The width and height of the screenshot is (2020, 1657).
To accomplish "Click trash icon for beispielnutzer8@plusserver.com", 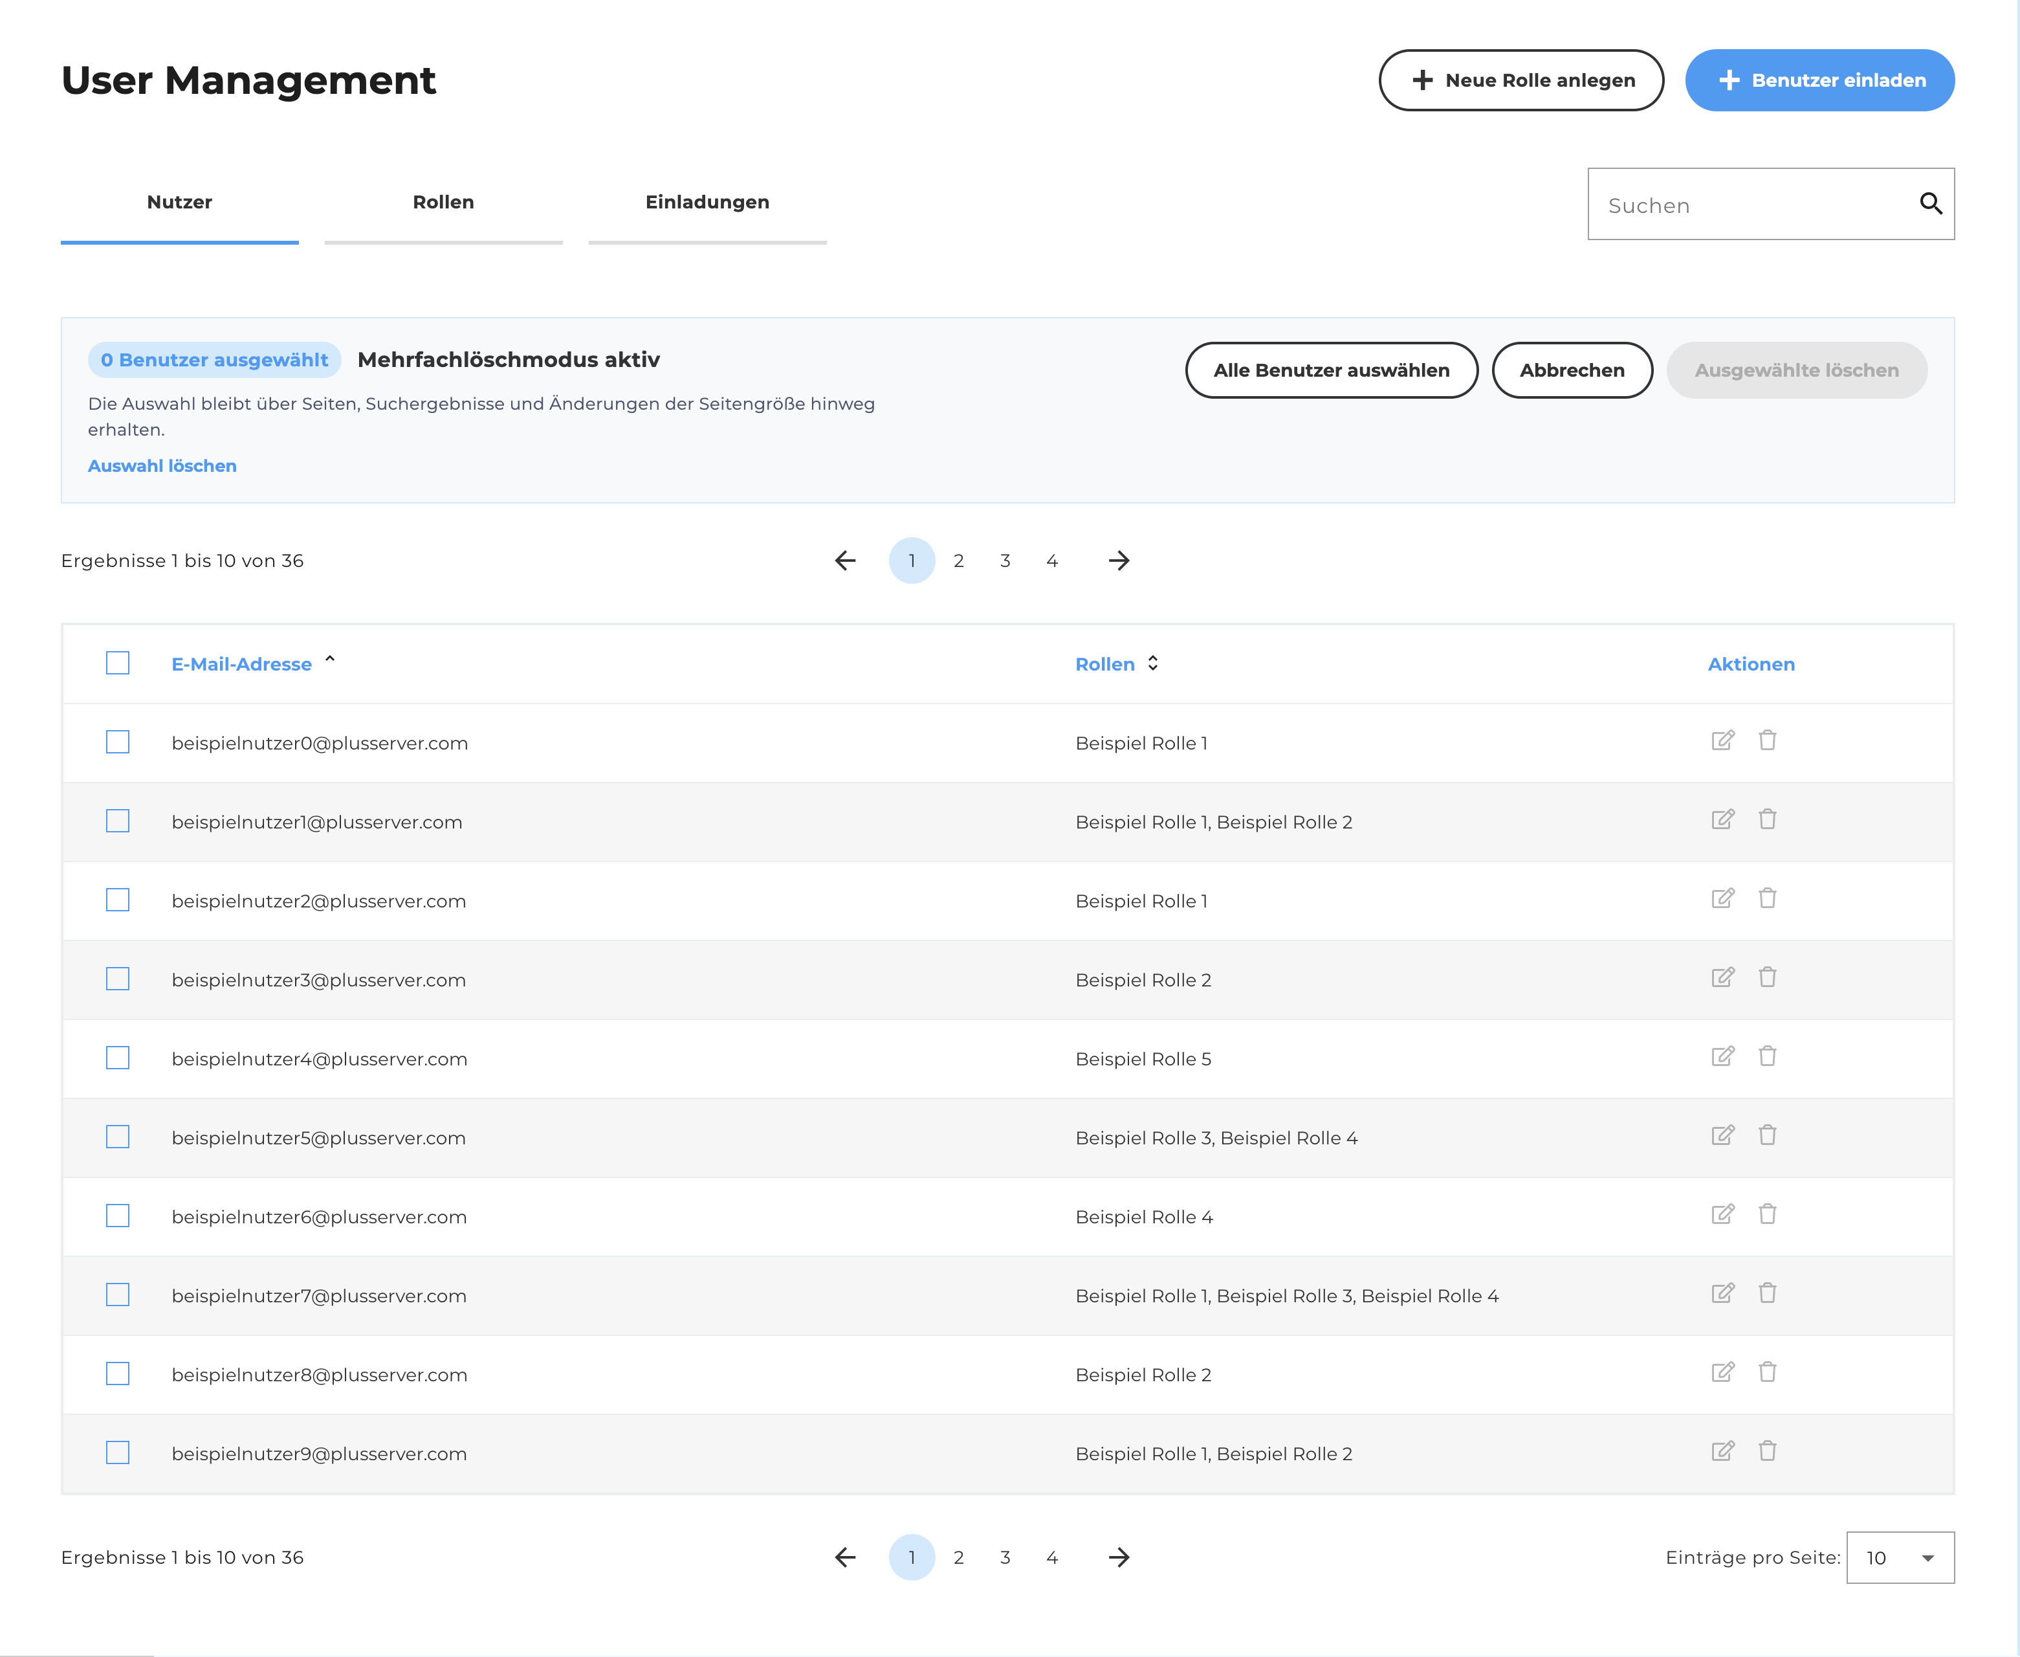I will pyautogui.click(x=1767, y=1373).
